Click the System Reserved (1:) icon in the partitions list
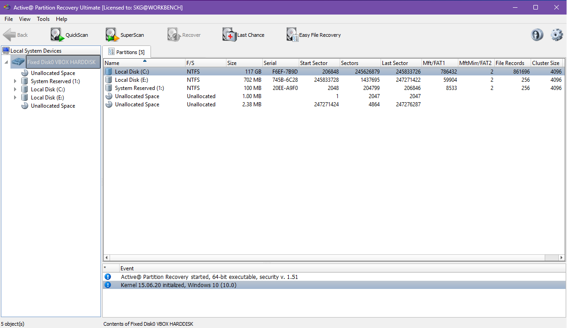The image size is (567, 328). pos(109,88)
